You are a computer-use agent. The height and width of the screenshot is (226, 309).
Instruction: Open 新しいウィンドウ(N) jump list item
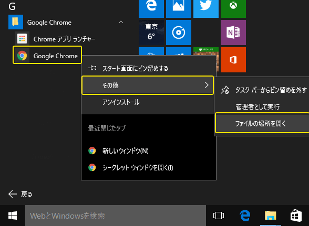point(149,151)
